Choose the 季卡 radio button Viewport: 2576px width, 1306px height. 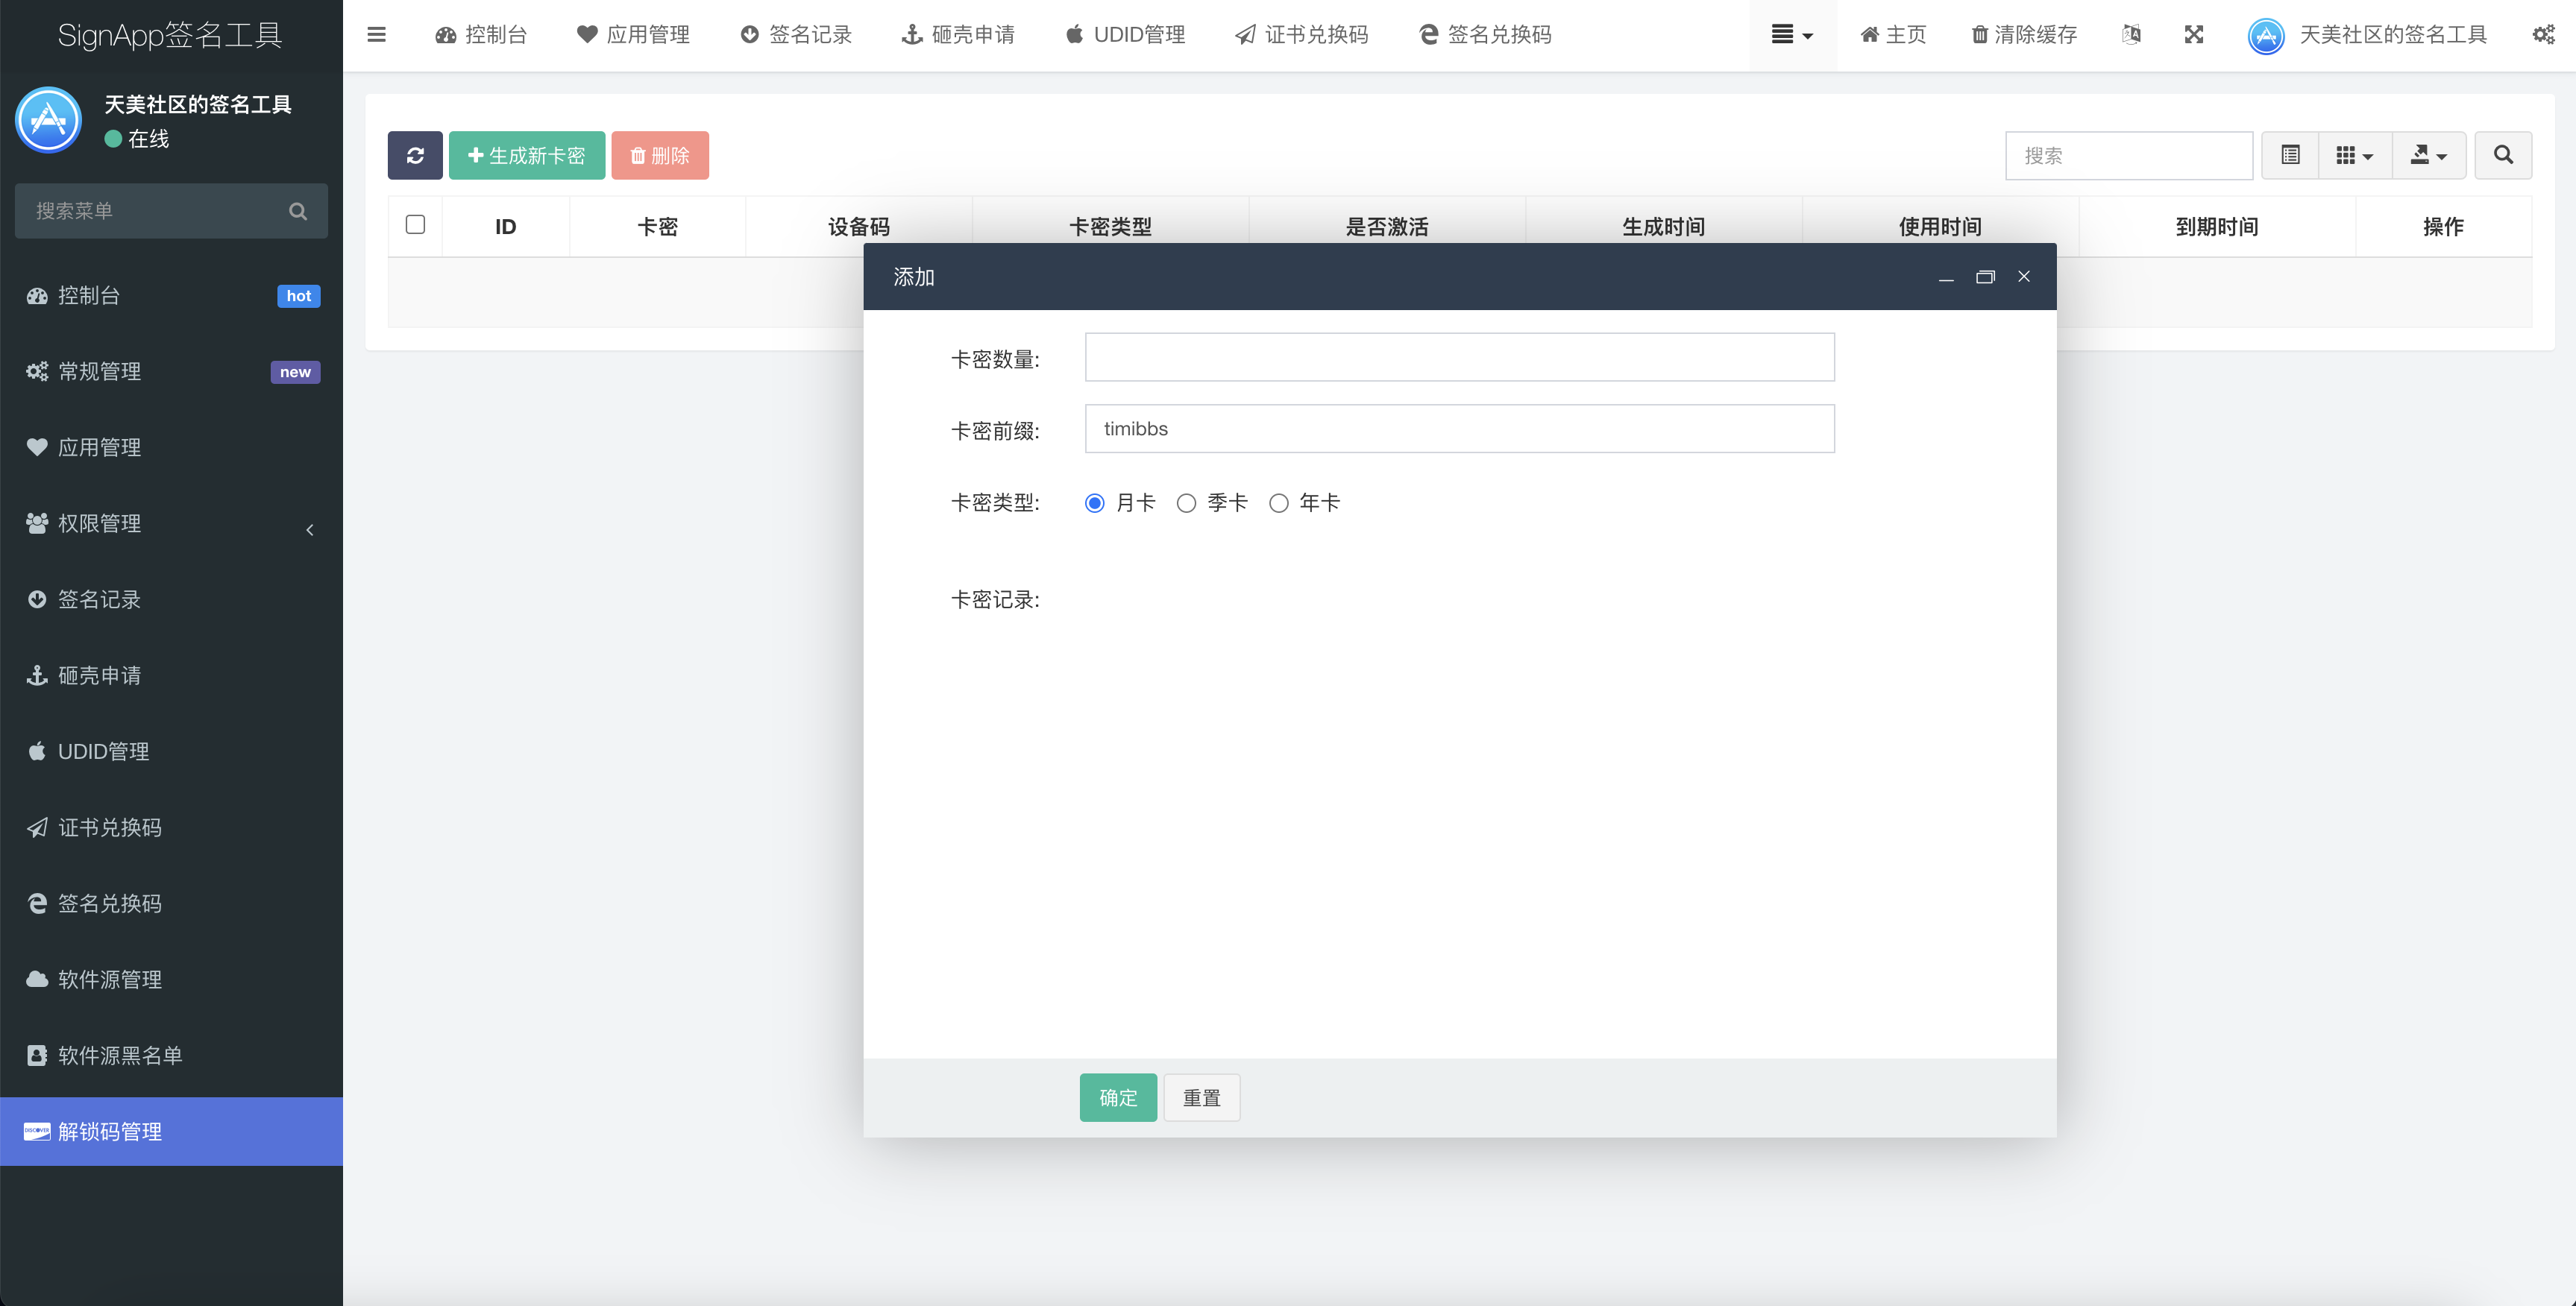click(x=1186, y=502)
